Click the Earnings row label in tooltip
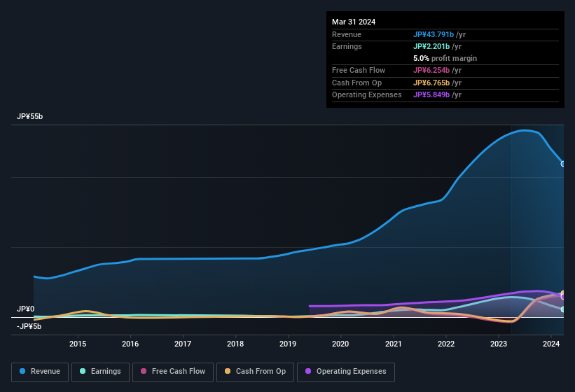Screen dimensions: 575x392 347,46
